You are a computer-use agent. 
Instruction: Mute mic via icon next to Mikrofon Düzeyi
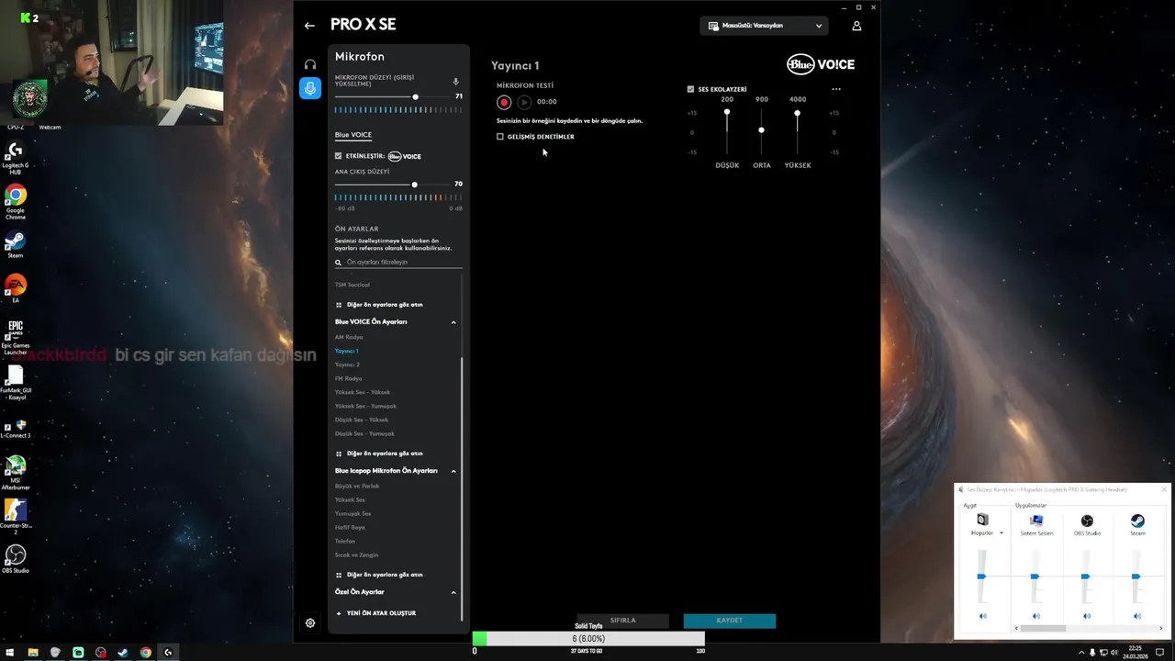click(456, 82)
